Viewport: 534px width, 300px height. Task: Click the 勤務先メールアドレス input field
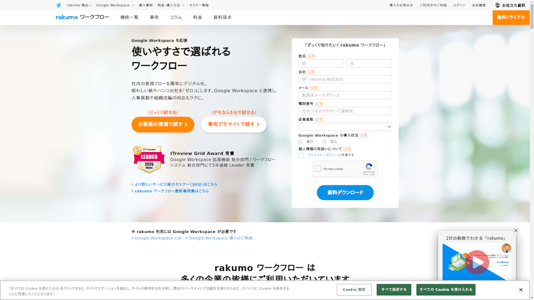345,95
